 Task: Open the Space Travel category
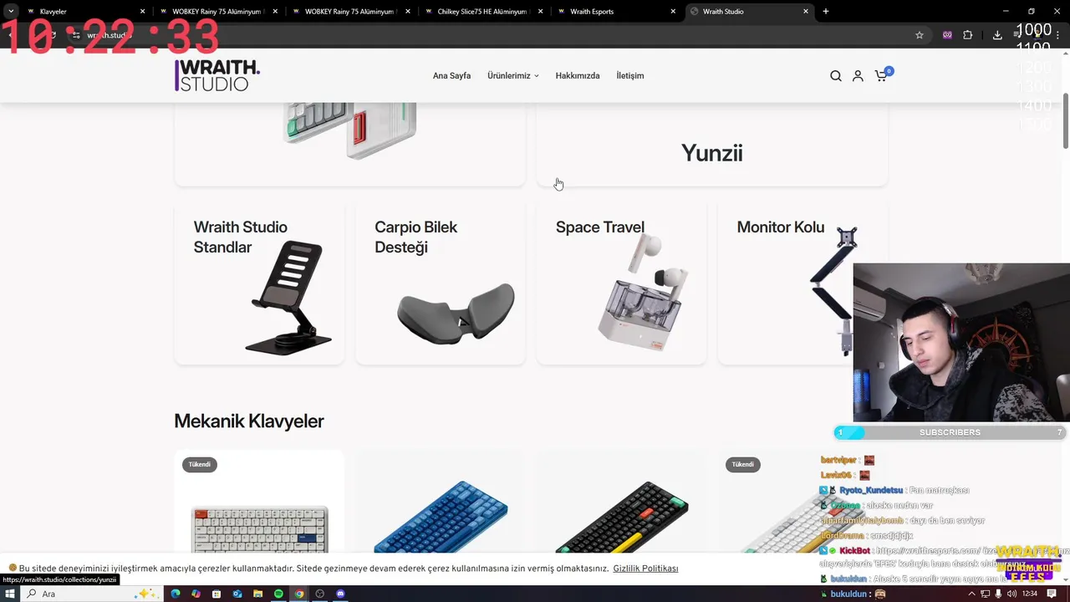tap(621, 283)
